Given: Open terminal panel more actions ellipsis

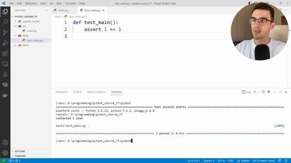Looking at the screenshot, I should (x=275, y=92).
